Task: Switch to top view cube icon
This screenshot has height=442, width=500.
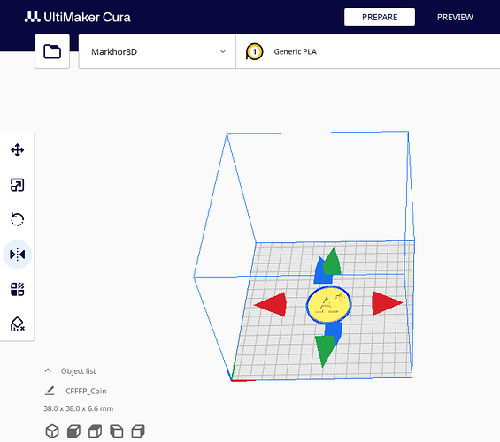Action: pyautogui.click(x=95, y=431)
